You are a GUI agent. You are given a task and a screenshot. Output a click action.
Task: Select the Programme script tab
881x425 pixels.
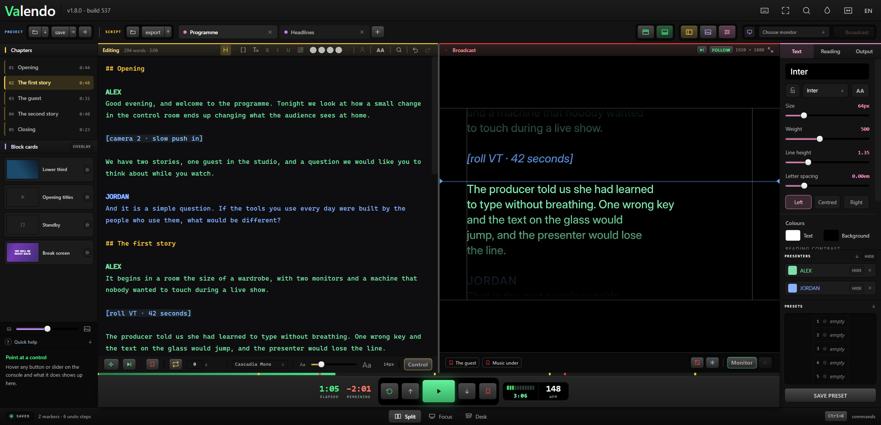click(227, 32)
